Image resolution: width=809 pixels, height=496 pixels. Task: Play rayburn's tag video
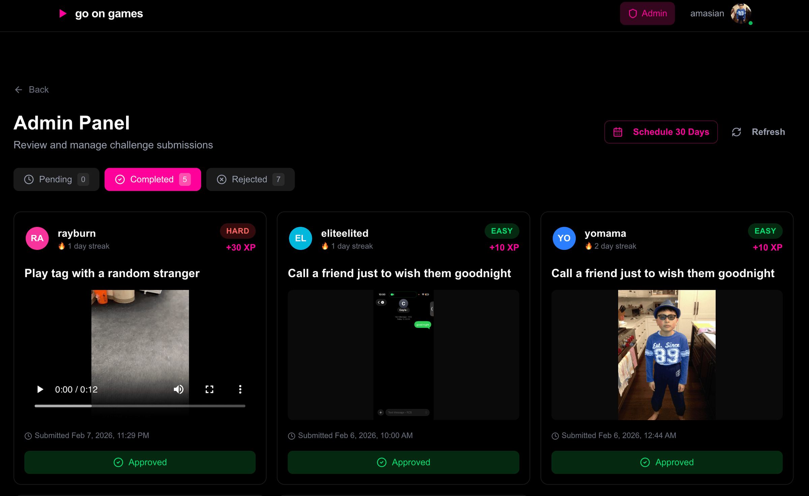click(x=40, y=390)
